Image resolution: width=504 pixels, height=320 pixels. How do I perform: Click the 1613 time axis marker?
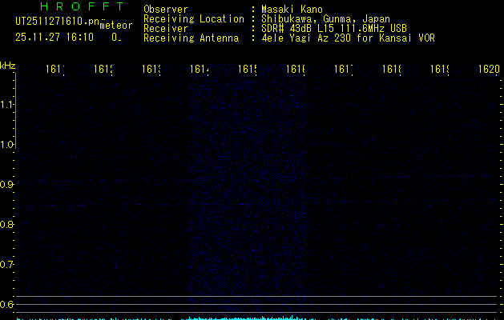point(151,69)
